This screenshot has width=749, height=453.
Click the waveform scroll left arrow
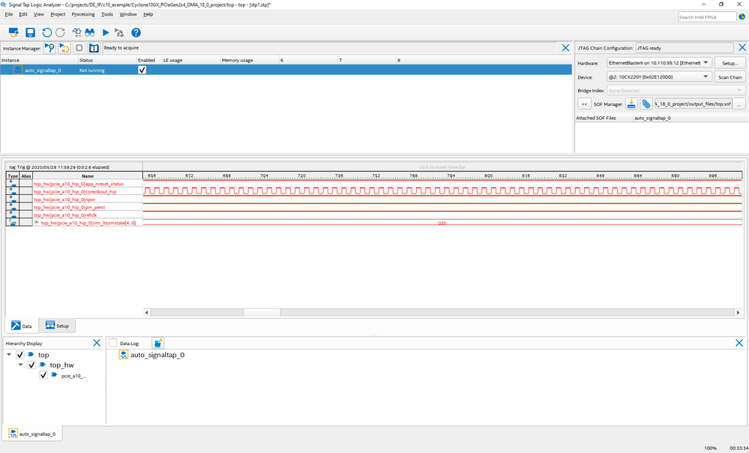click(147, 313)
